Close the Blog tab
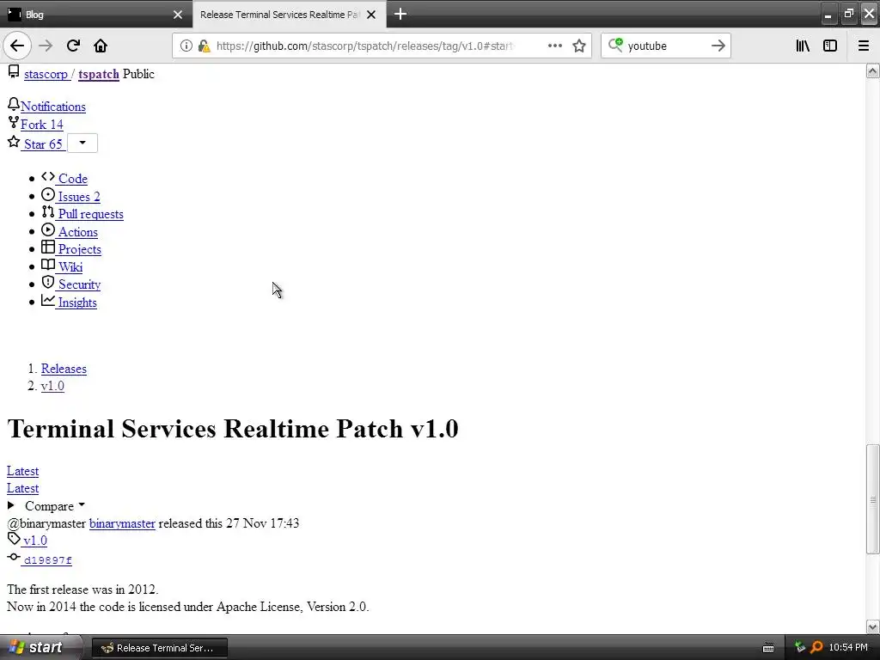This screenshot has height=660, width=880. point(178,15)
